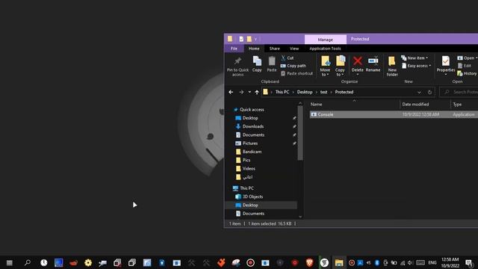Open the Move to dropdown
Image resolution: width=478 pixels, height=269 pixels.
click(325, 67)
